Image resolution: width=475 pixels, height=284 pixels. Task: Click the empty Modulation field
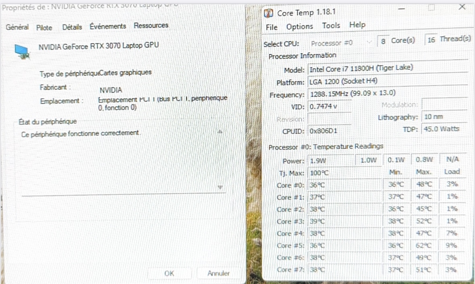(445, 104)
